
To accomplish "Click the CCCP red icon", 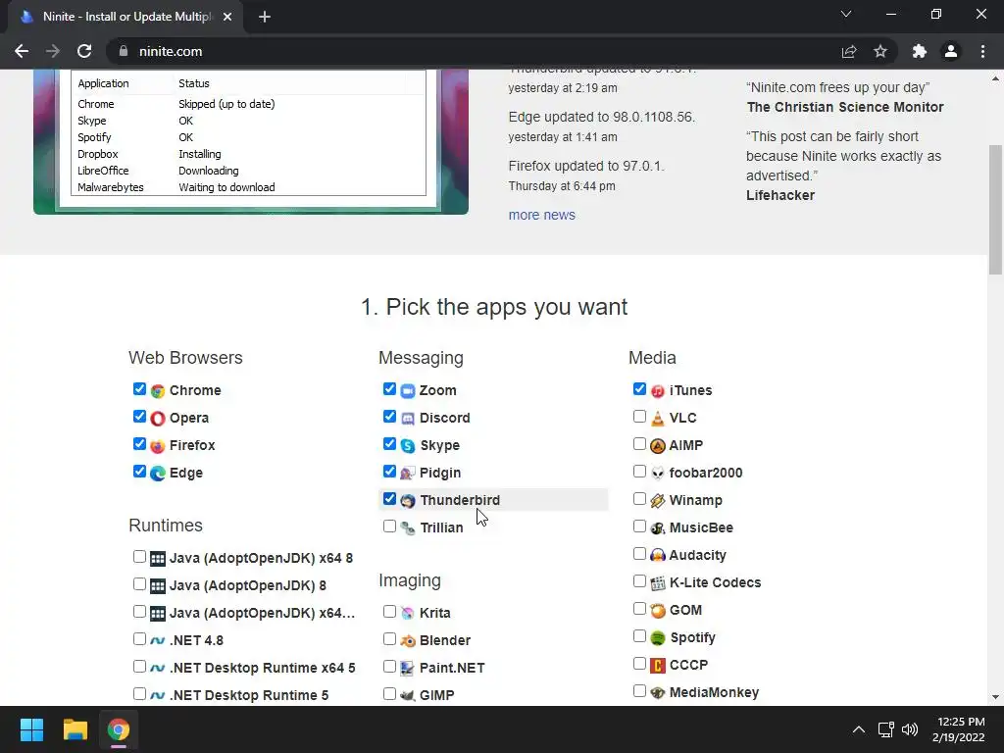I will click(x=658, y=666).
